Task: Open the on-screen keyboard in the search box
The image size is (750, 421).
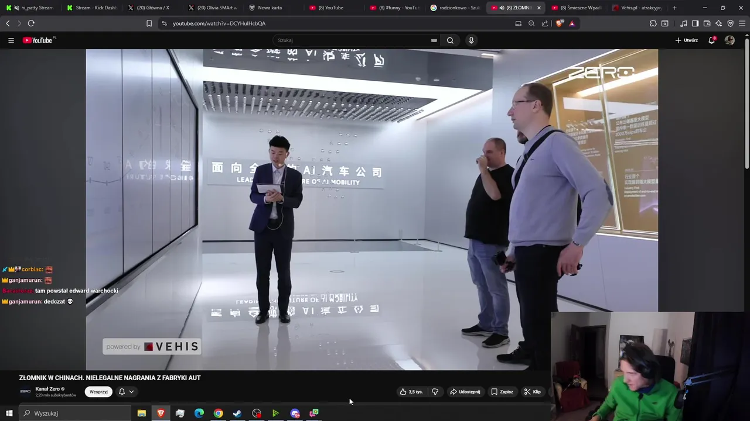Action: [x=434, y=40]
